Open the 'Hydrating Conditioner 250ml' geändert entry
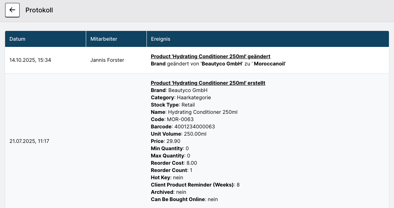The image size is (394, 208). tap(210, 56)
